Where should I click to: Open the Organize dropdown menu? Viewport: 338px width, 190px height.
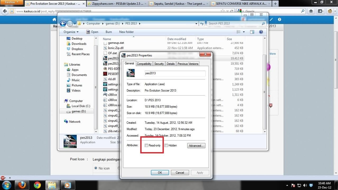[x=71, y=32]
